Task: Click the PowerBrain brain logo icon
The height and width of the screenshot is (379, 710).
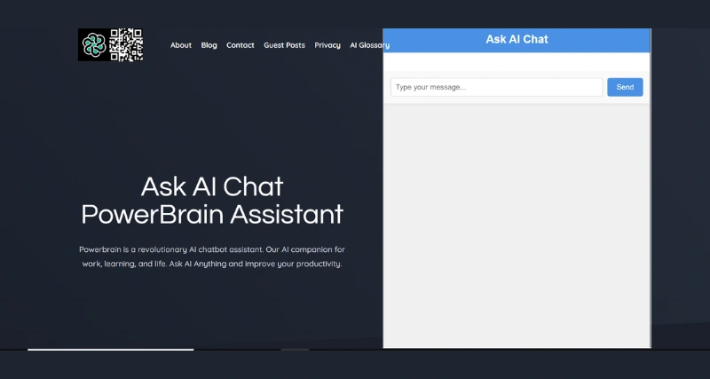Action: click(93, 45)
